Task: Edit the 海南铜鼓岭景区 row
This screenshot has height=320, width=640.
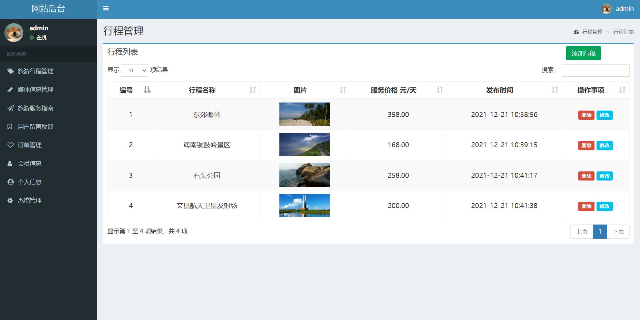Action: click(x=605, y=145)
